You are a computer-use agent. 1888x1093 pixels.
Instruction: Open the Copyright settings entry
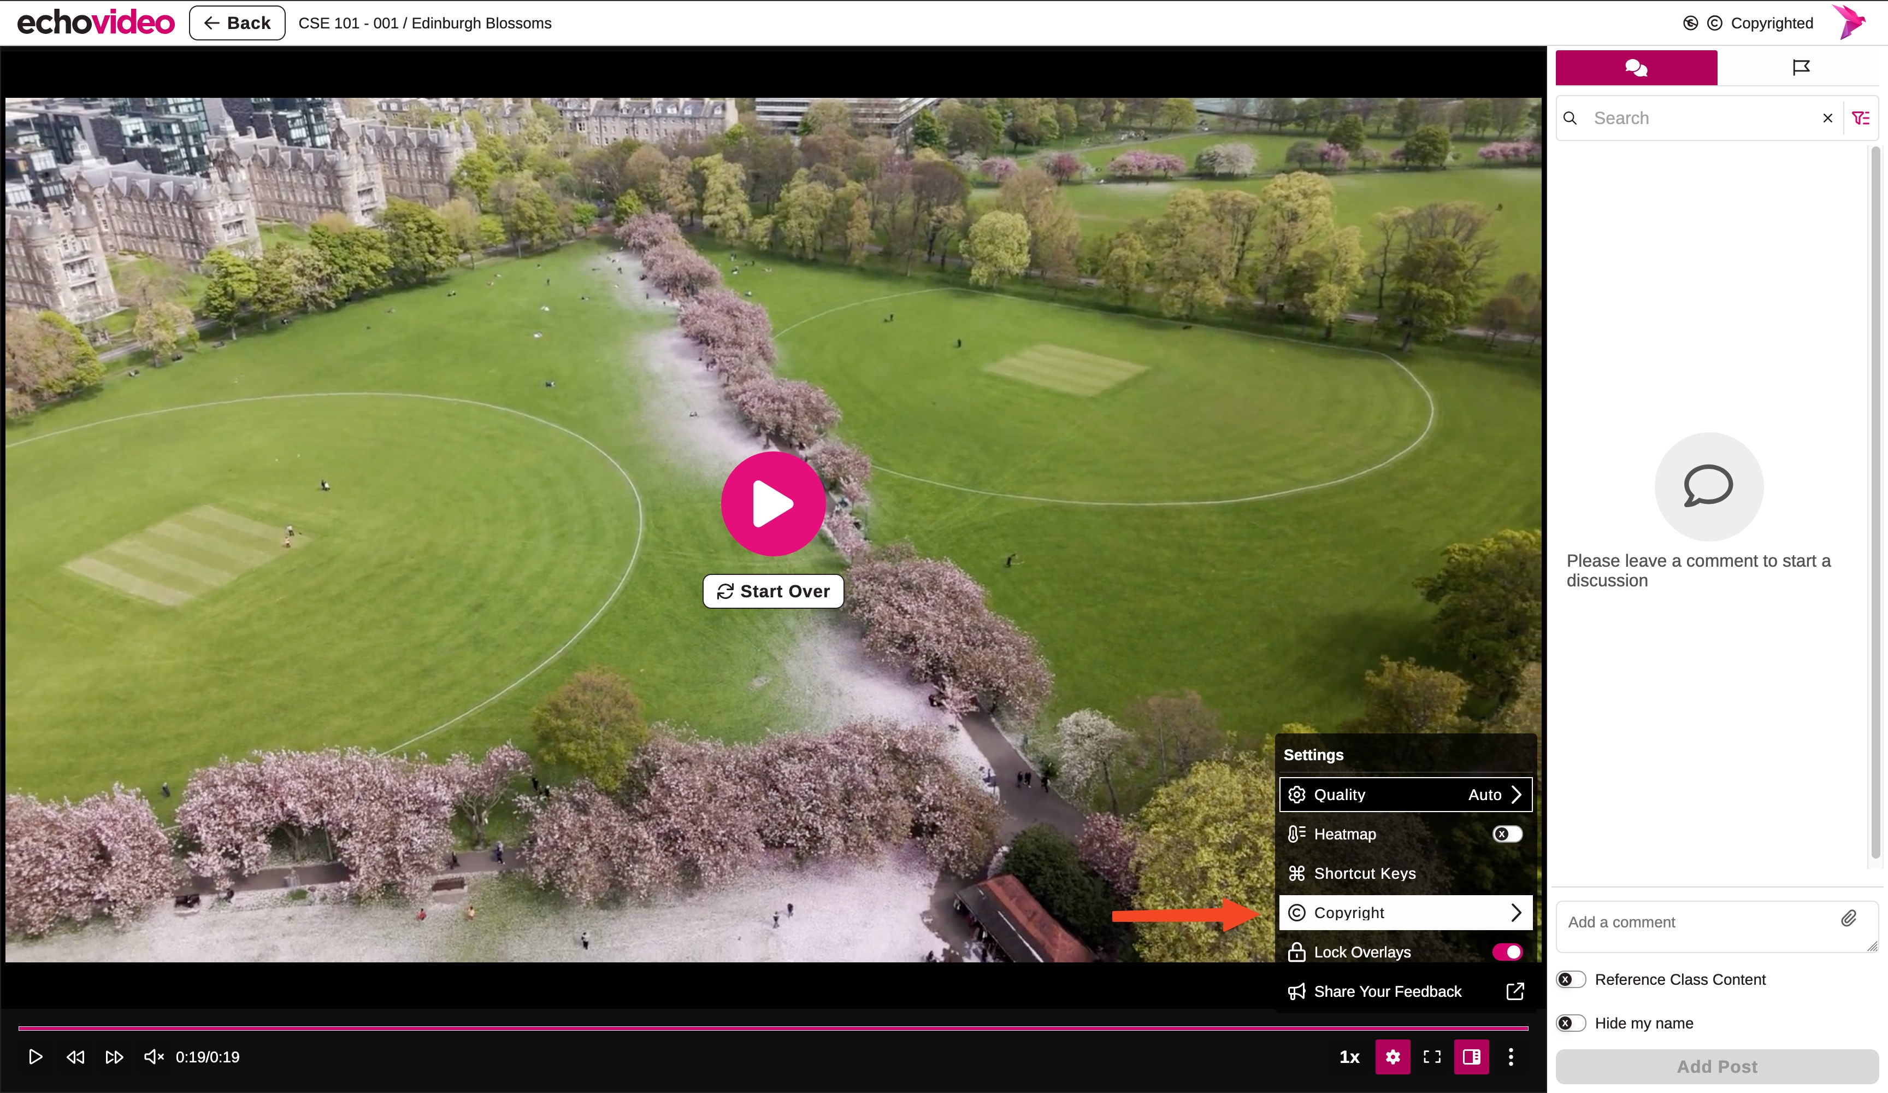(1406, 913)
